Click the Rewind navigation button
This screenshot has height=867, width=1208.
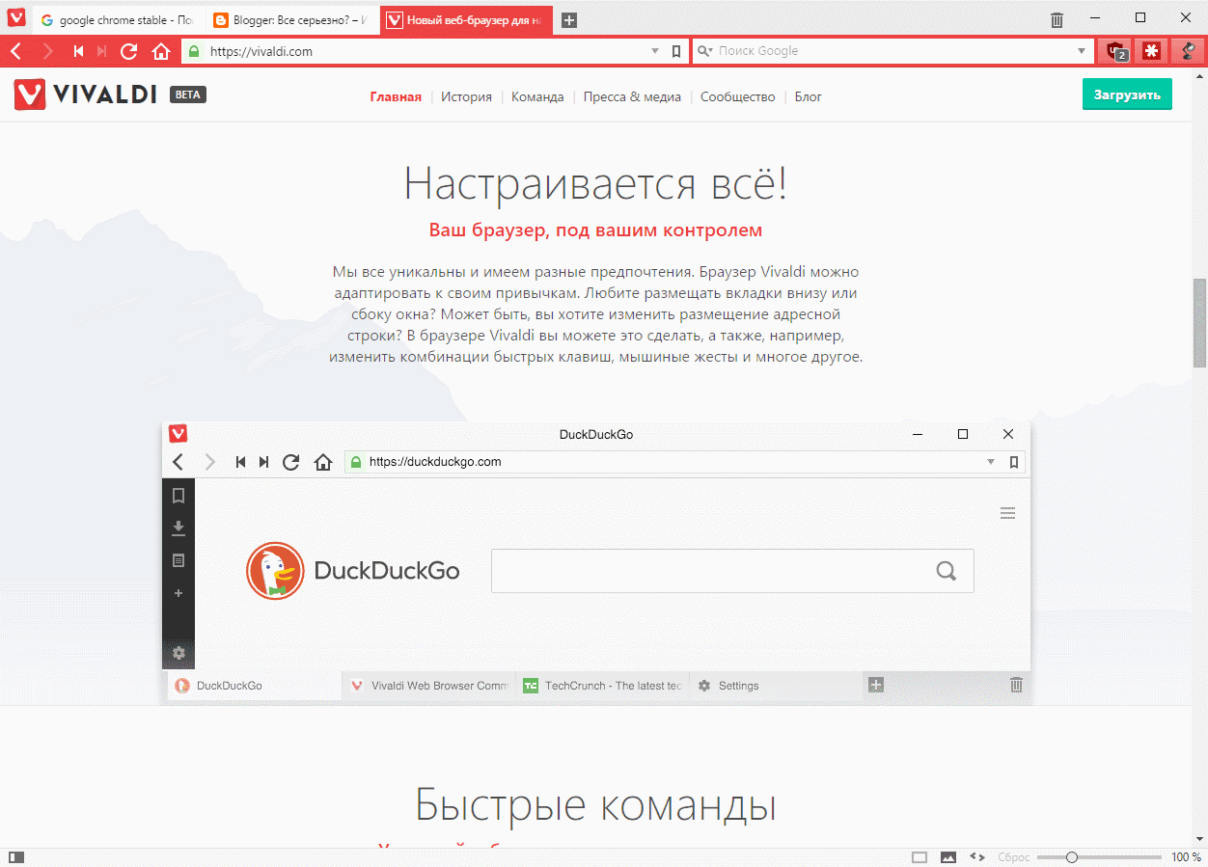pyautogui.click(x=79, y=51)
